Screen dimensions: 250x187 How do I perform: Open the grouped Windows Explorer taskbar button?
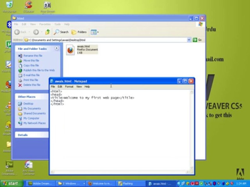[x=71, y=184]
